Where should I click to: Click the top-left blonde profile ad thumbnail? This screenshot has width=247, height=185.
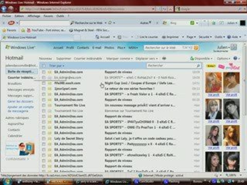point(214,82)
